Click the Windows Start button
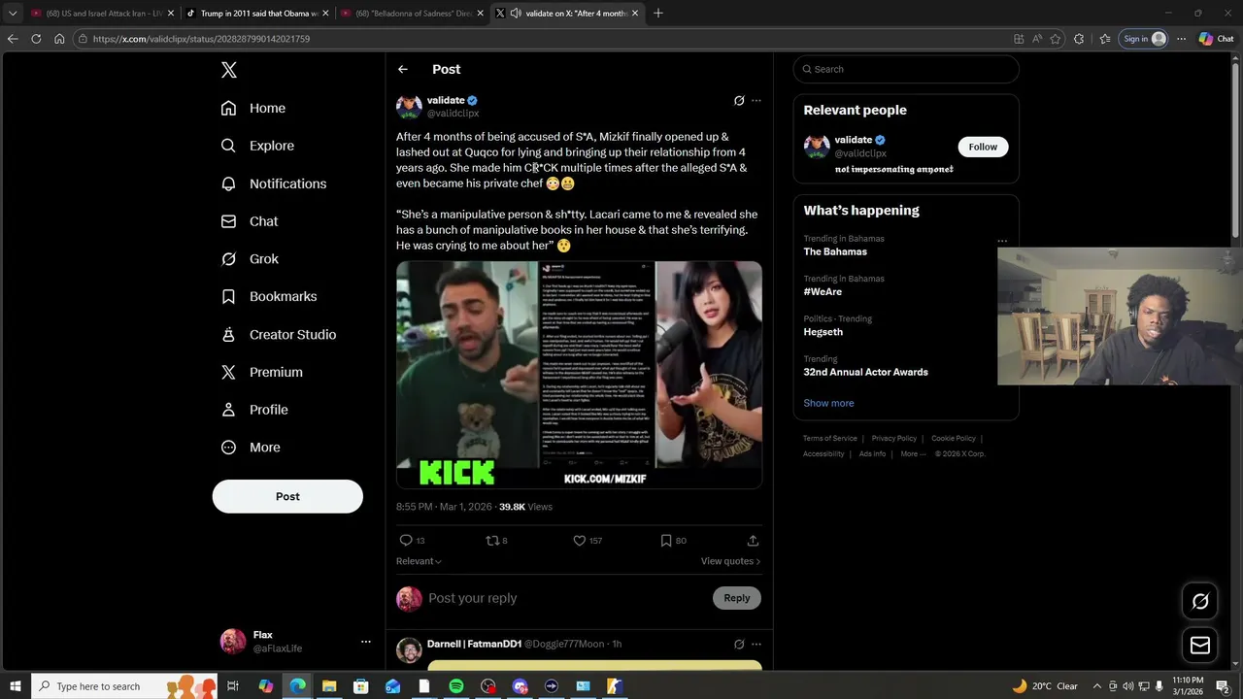This screenshot has height=699, width=1243. point(16,686)
